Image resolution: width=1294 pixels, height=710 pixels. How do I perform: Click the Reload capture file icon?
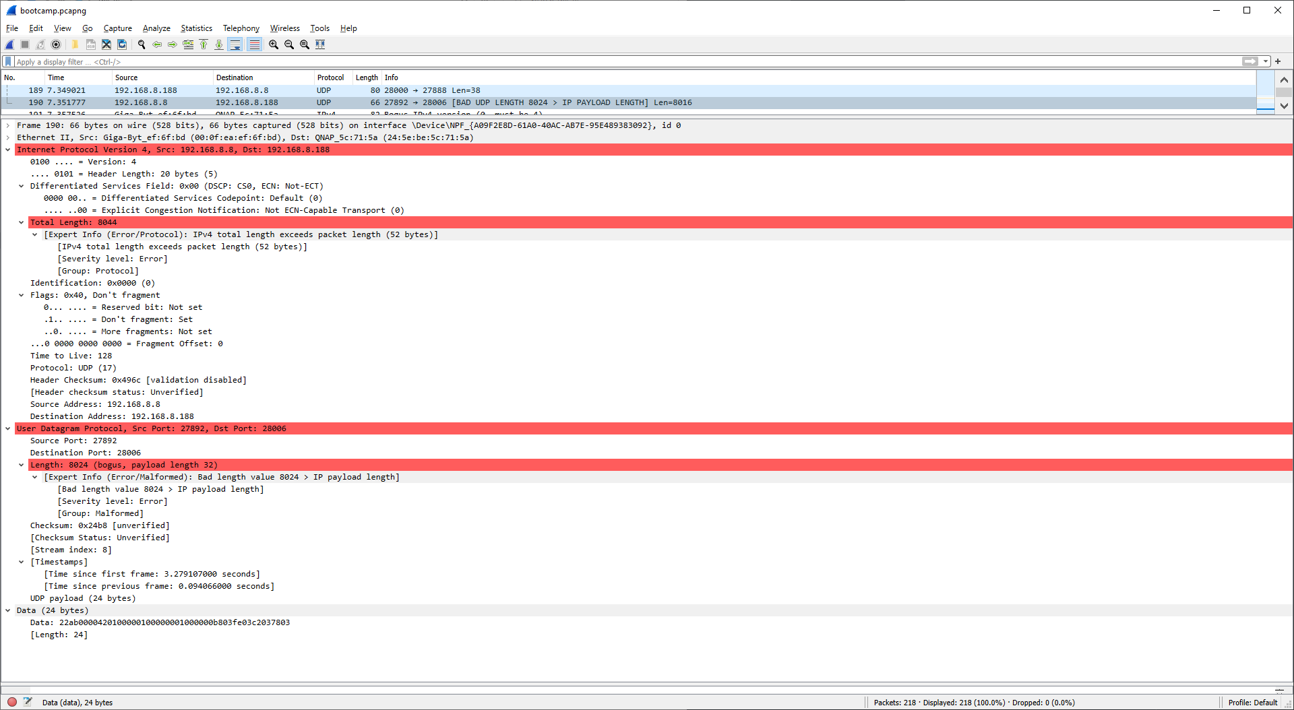pyautogui.click(x=122, y=44)
